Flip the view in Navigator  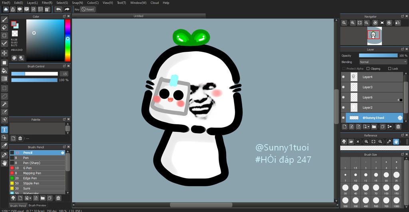398,23
